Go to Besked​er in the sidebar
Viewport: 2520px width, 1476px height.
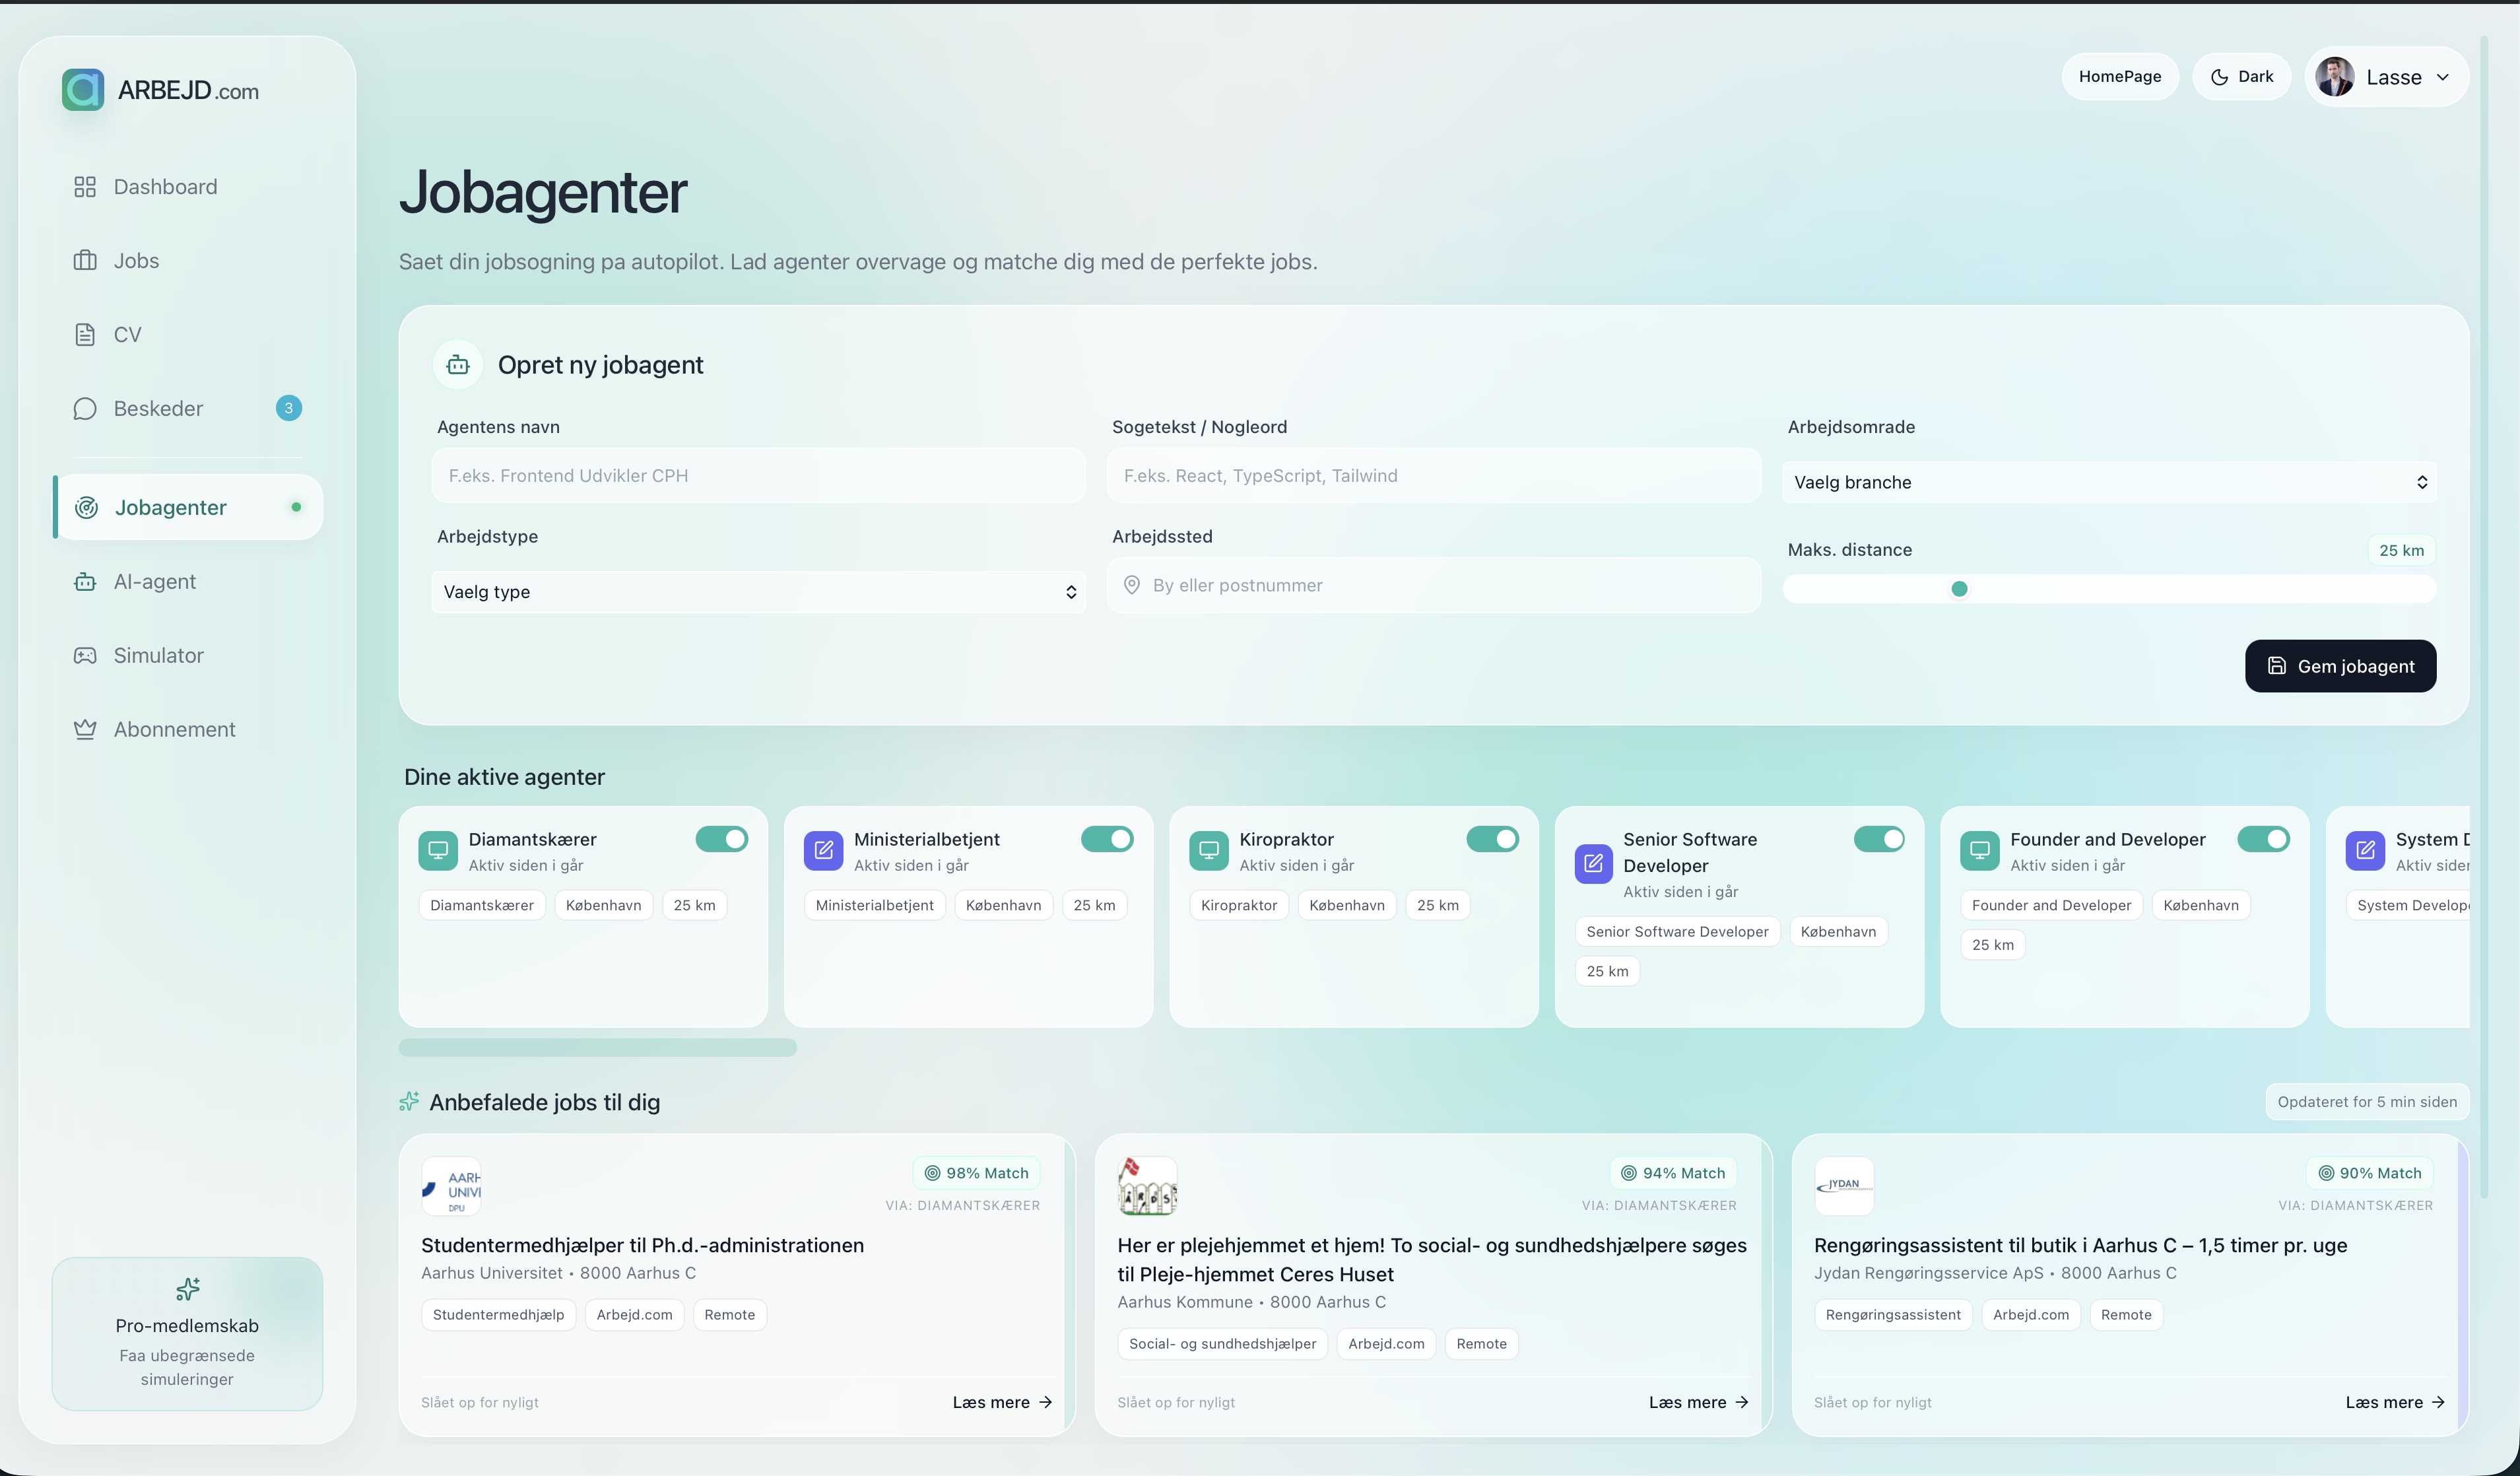[158, 408]
